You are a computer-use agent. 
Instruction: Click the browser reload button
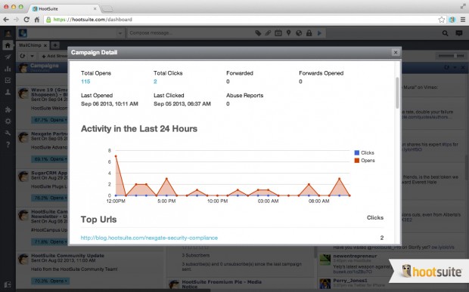[26, 20]
